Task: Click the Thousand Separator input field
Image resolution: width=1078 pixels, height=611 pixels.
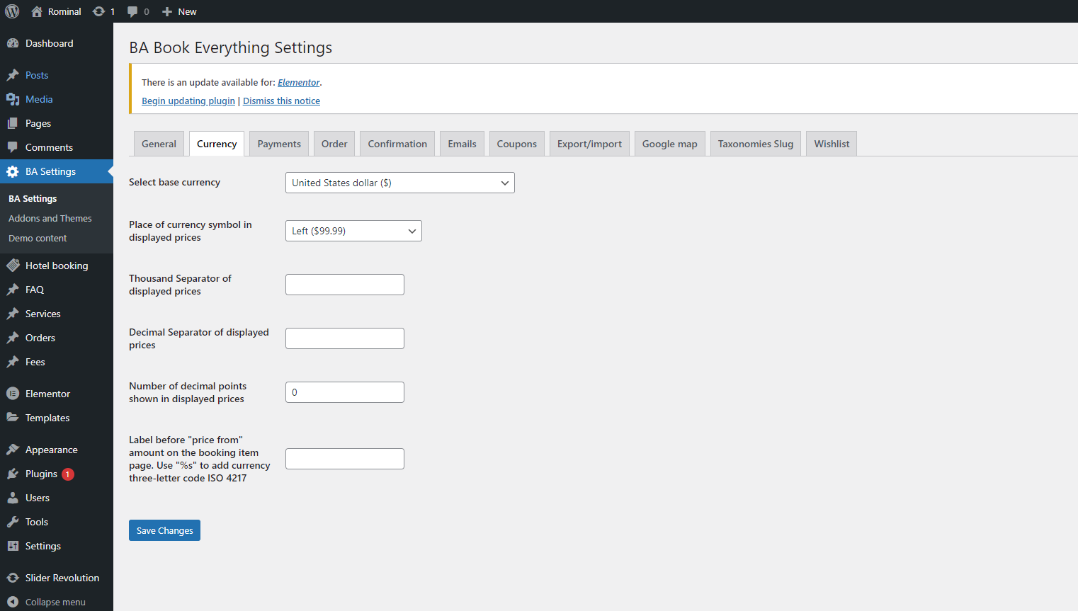Action: tap(344, 285)
